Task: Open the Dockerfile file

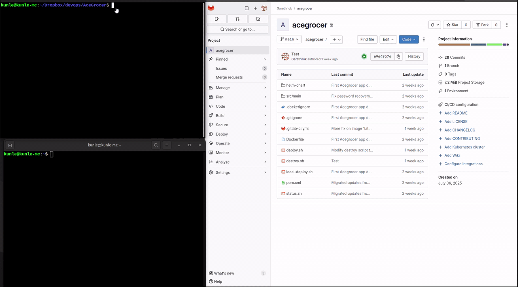Action: (295, 139)
